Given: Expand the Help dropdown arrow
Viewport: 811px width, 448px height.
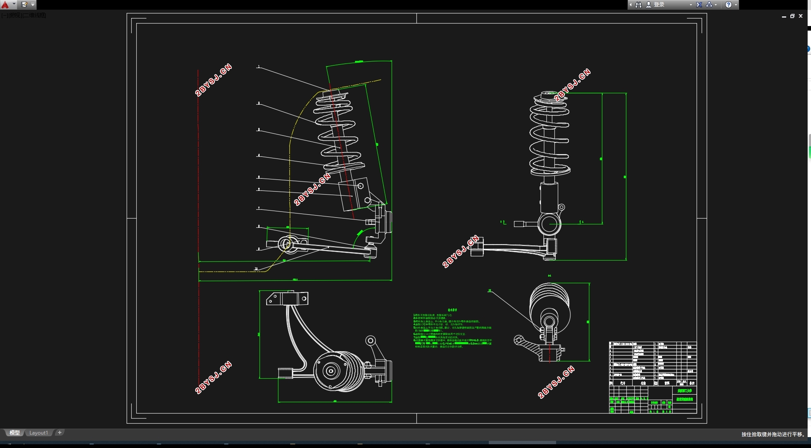Looking at the screenshot, I should 736,5.
